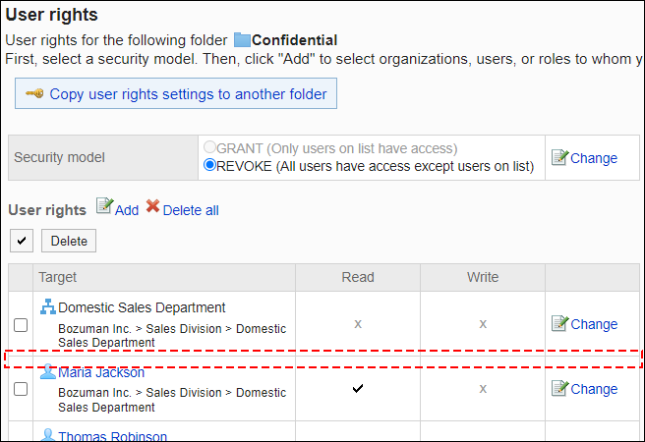Click the user icon beside Thomas Robinson
The height and width of the screenshot is (442, 645).
[48, 434]
